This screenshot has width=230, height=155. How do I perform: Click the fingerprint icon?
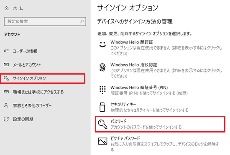click(102, 67)
